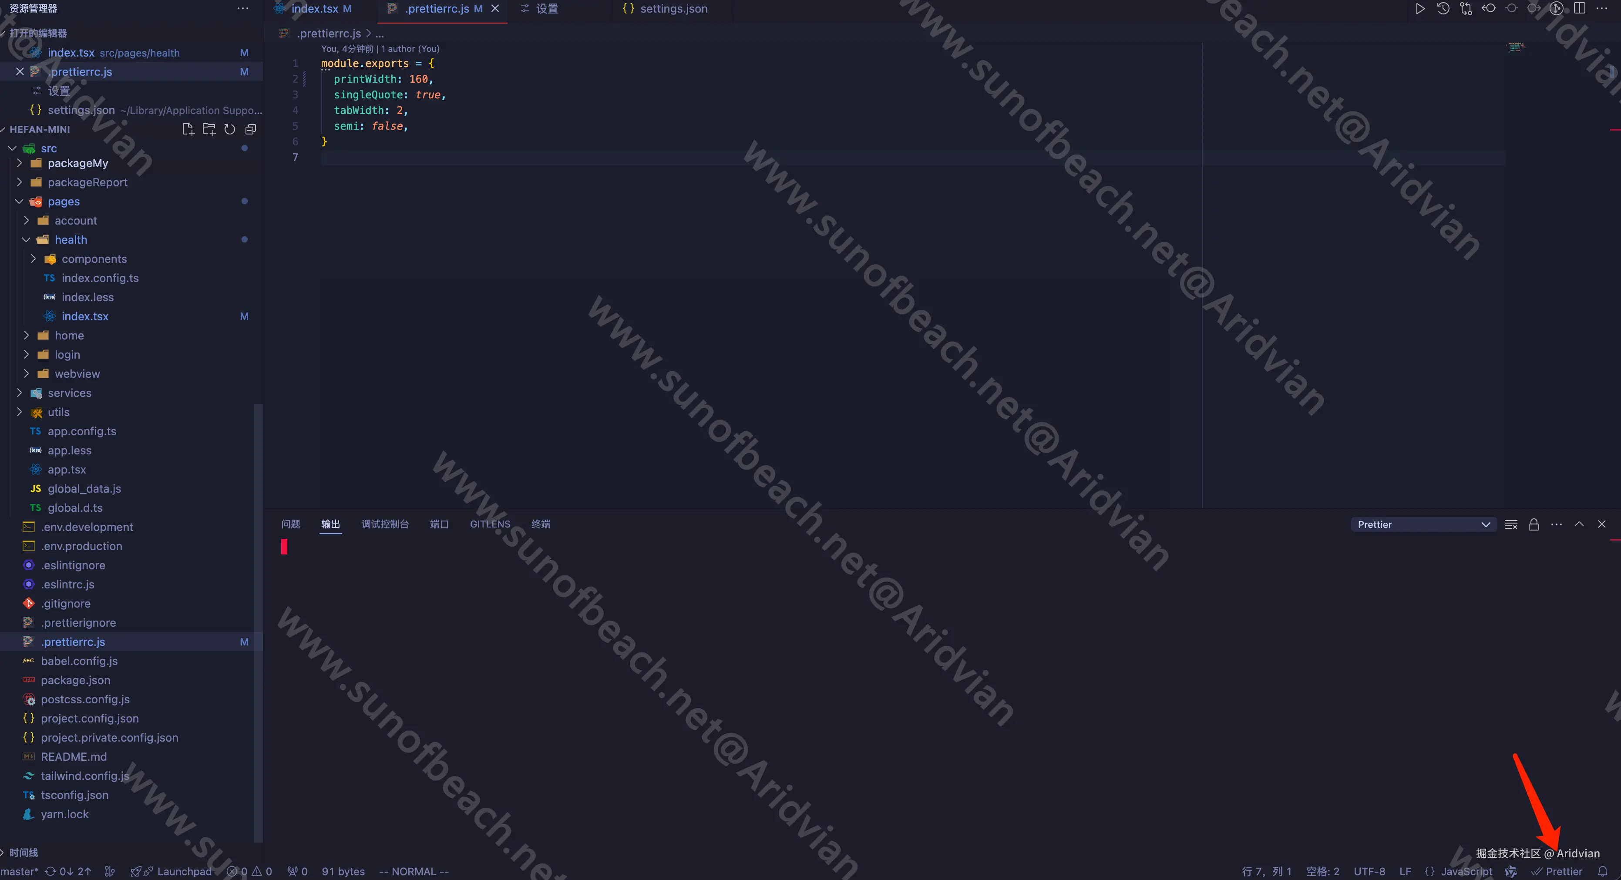Toggle output scroll lock
The height and width of the screenshot is (880, 1621).
tap(1534, 524)
